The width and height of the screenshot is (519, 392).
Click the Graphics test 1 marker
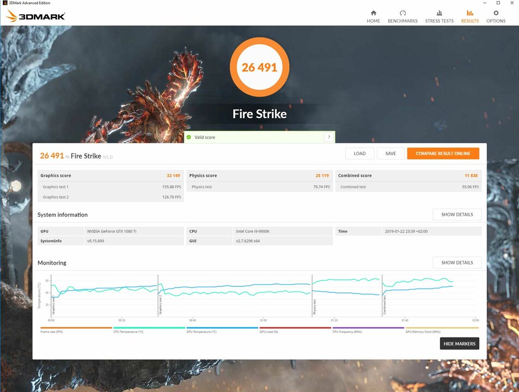click(x=53, y=305)
